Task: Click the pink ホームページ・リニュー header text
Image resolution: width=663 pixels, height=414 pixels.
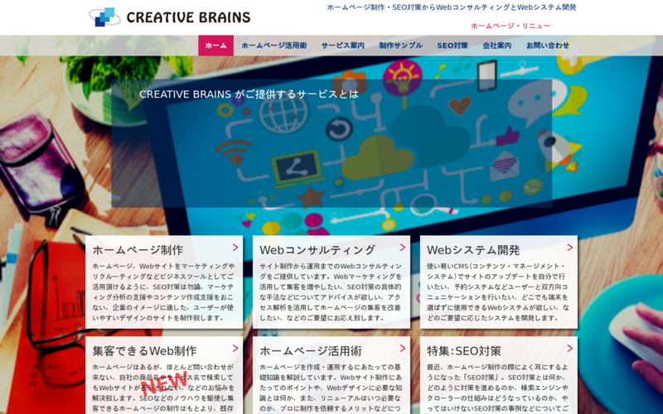Action: click(511, 26)
